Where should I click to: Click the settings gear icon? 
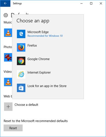pyautogui.click(x=6, y=15)
